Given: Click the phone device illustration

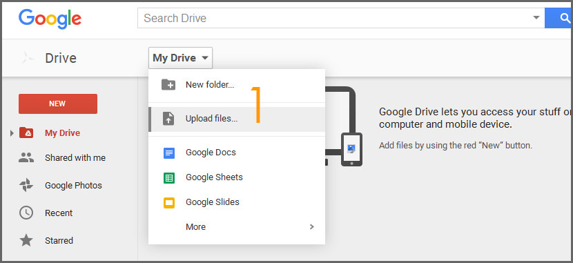Looking at the screenshot, I should click(351, 150).
